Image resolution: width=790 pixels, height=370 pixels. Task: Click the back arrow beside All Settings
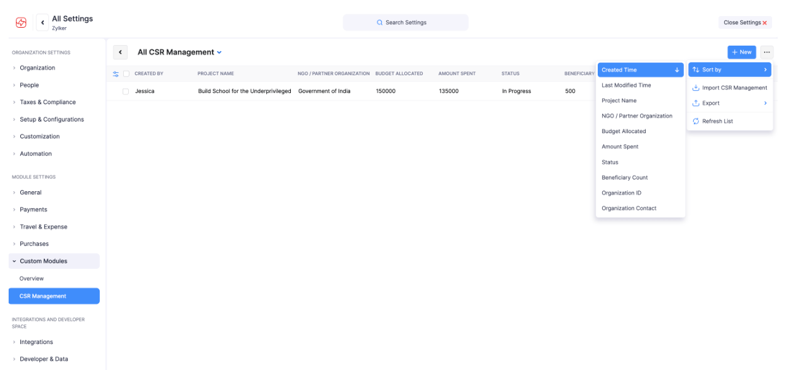tap(43, 23)
